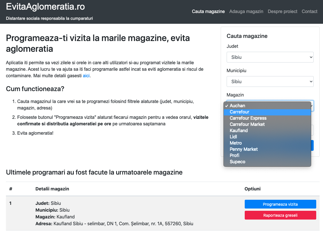Viewport: 323px width, 232px height.
Task: Go to Cauta magazine nav item
Action: 208,12
